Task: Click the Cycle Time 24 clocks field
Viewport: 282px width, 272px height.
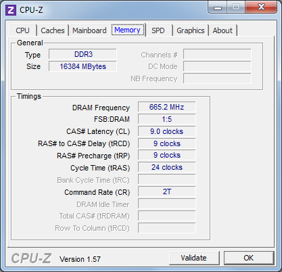Action: (167, 167)
